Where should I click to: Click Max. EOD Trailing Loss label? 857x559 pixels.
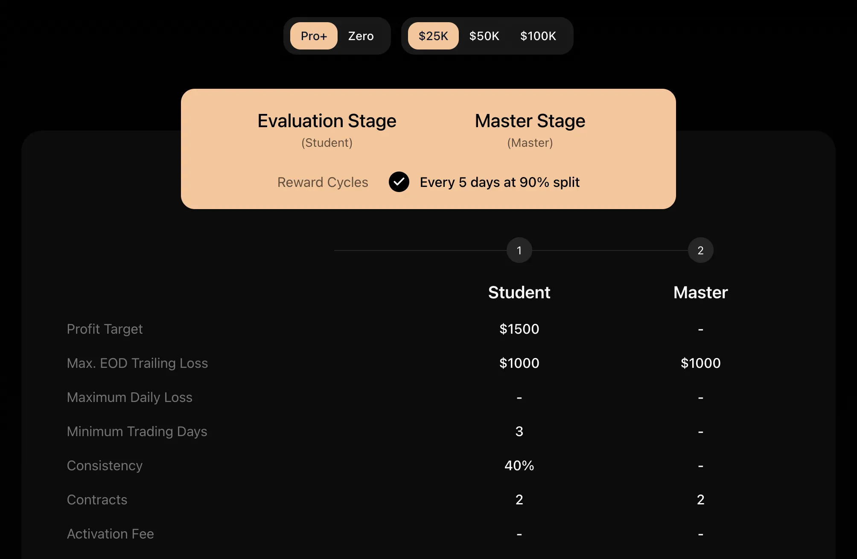pyautogui.click(x=137, y=363)
